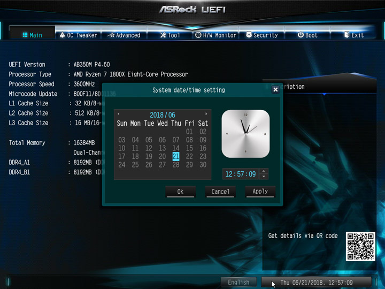
Task: Click the 2018/06 month header
Action: pos(163,115)
